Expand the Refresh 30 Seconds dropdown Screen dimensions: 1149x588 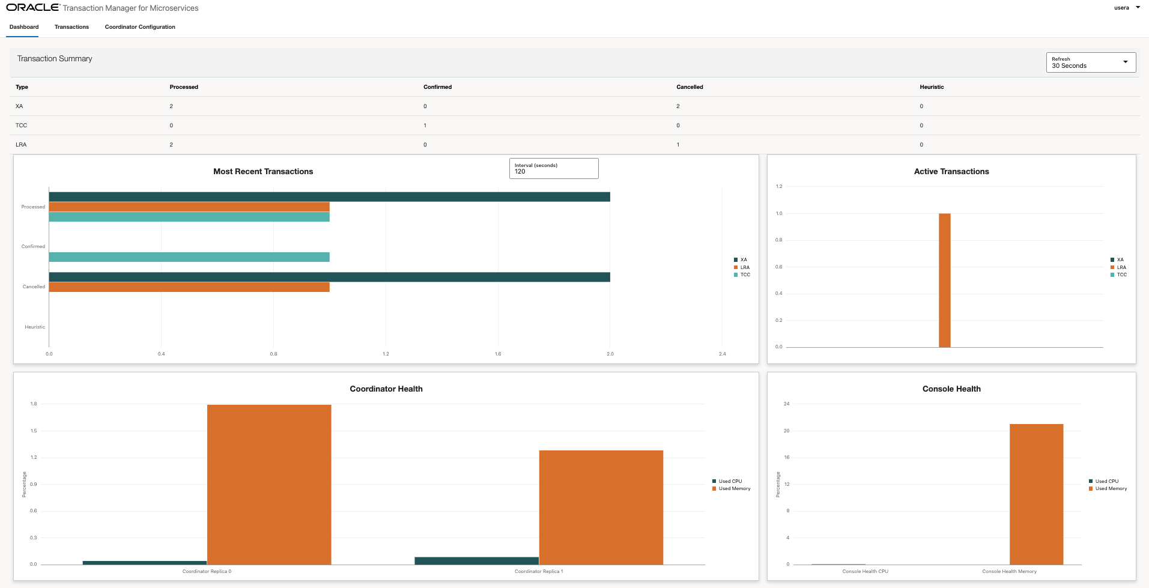click(x=1091, y=62)
